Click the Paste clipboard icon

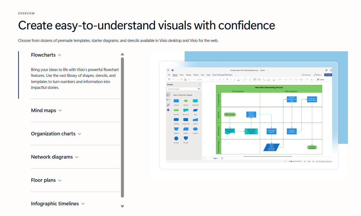185,79
